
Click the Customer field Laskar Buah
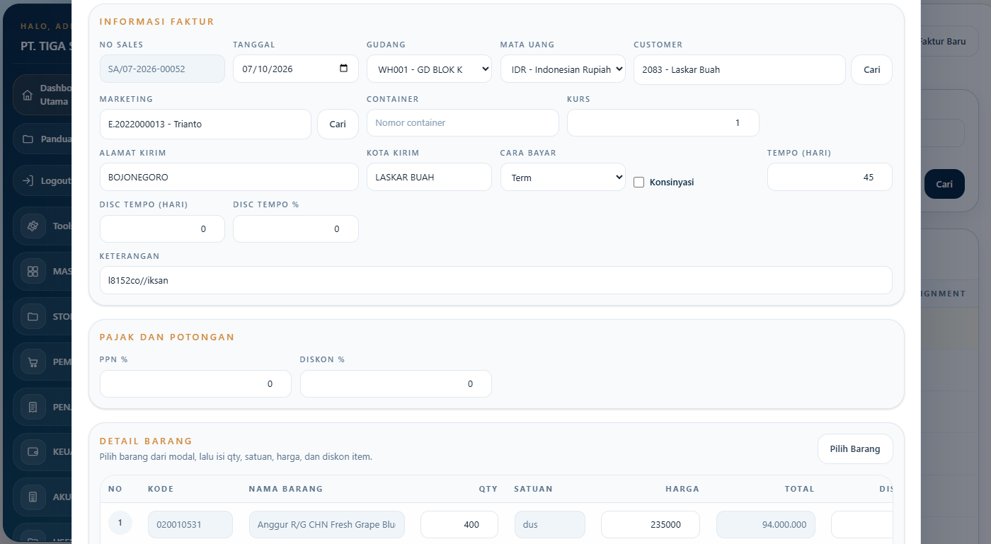click(740, 69)
